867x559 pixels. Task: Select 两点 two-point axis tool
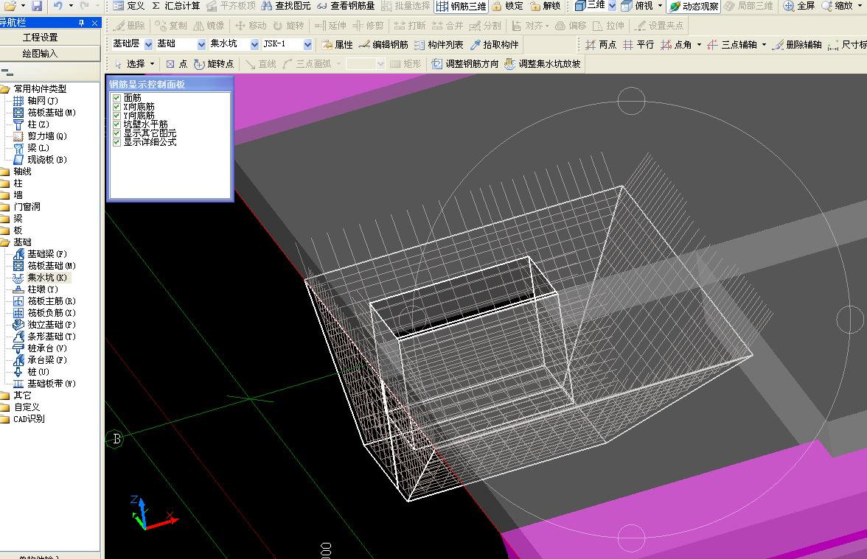(600, 45)
